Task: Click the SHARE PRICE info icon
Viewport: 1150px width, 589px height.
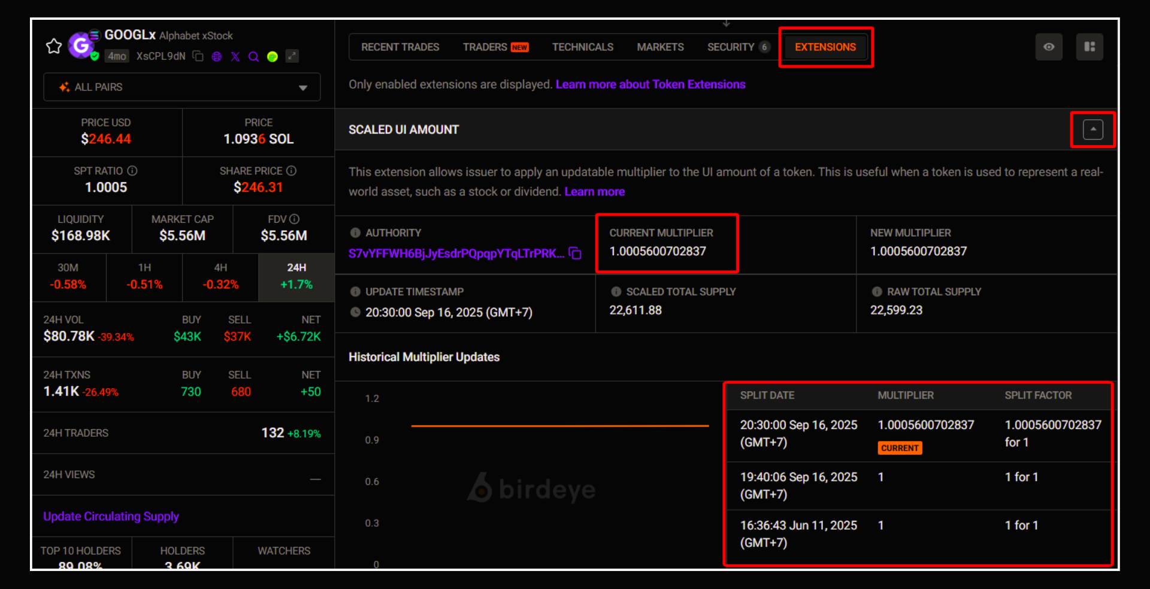Action: point(292,171)
